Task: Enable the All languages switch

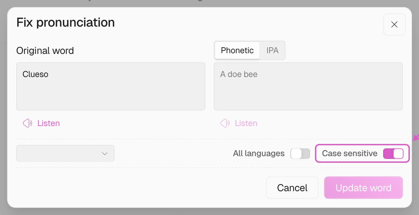Action: pos(300,154)
